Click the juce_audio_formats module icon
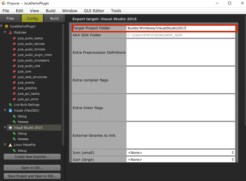 coord(14,49)
